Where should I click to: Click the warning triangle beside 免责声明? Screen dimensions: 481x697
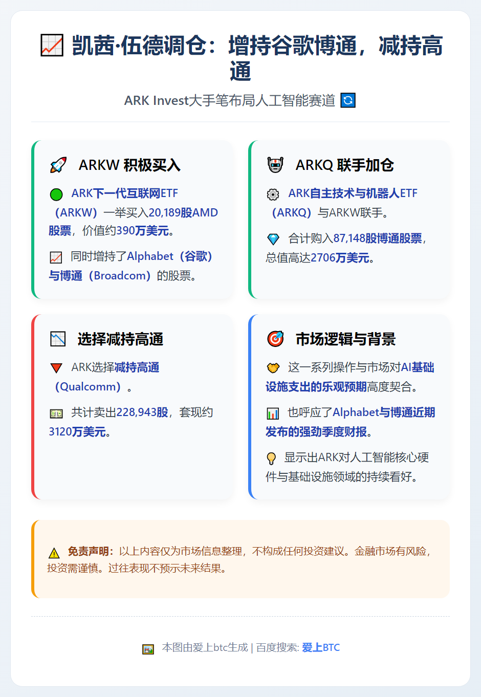(54, 553)
